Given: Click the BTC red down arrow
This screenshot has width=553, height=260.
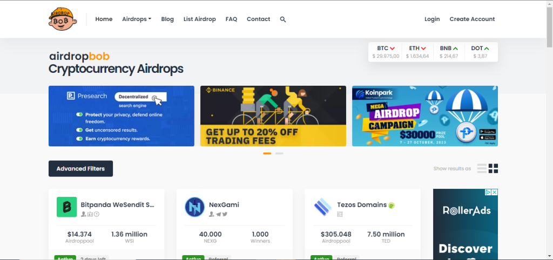Looking at the screenshot, I should pos(393,49).
